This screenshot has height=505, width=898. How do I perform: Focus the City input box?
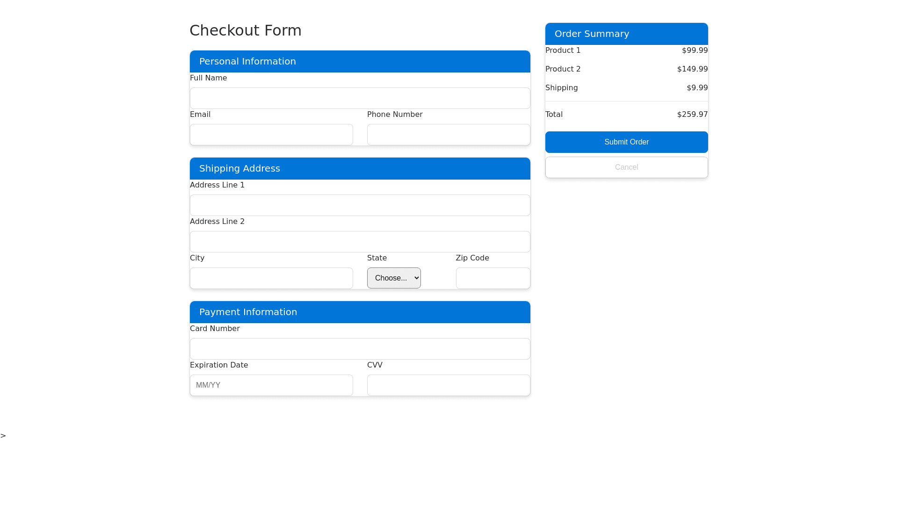(271, 278)
